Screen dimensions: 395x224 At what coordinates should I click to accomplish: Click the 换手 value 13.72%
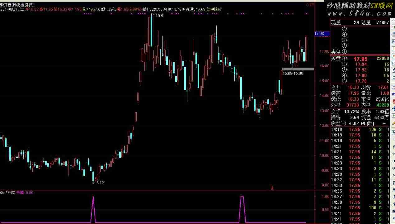351,112
